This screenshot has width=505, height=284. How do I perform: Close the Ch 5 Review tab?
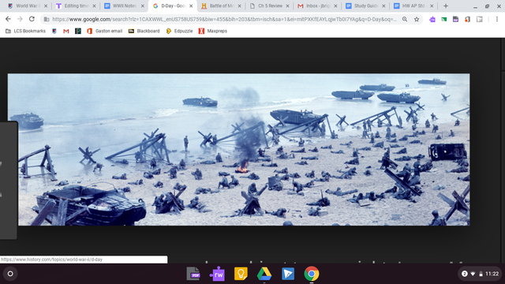(287, 6)
